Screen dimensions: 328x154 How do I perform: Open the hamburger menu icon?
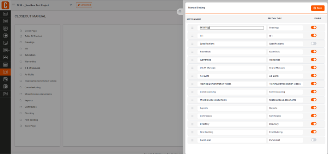pos(13,5)
